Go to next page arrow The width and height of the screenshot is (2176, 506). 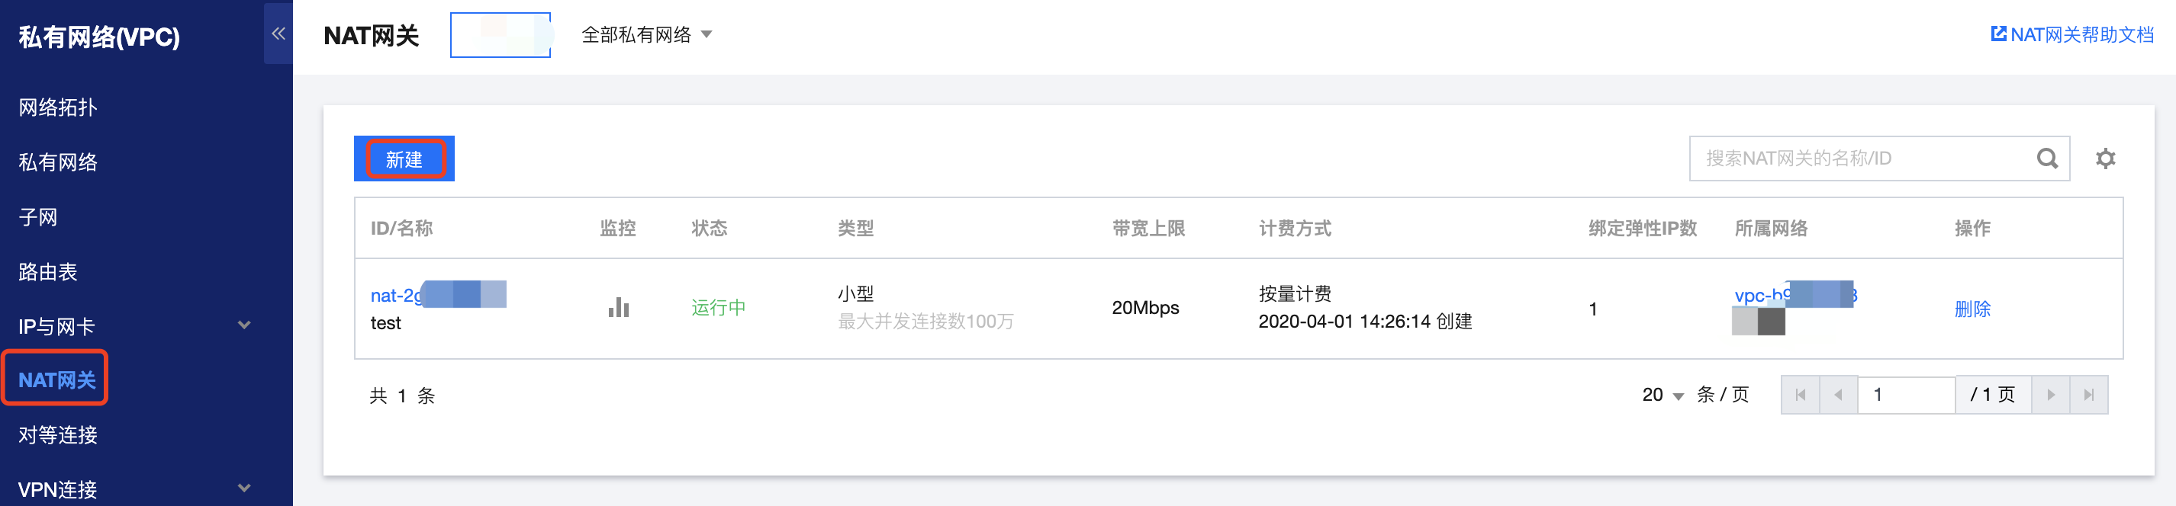point(2050,395)
